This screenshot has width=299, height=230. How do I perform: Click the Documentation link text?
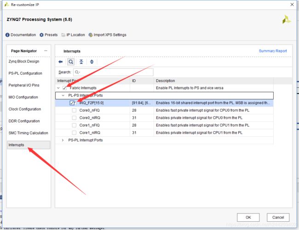click(x=23, y=35)
